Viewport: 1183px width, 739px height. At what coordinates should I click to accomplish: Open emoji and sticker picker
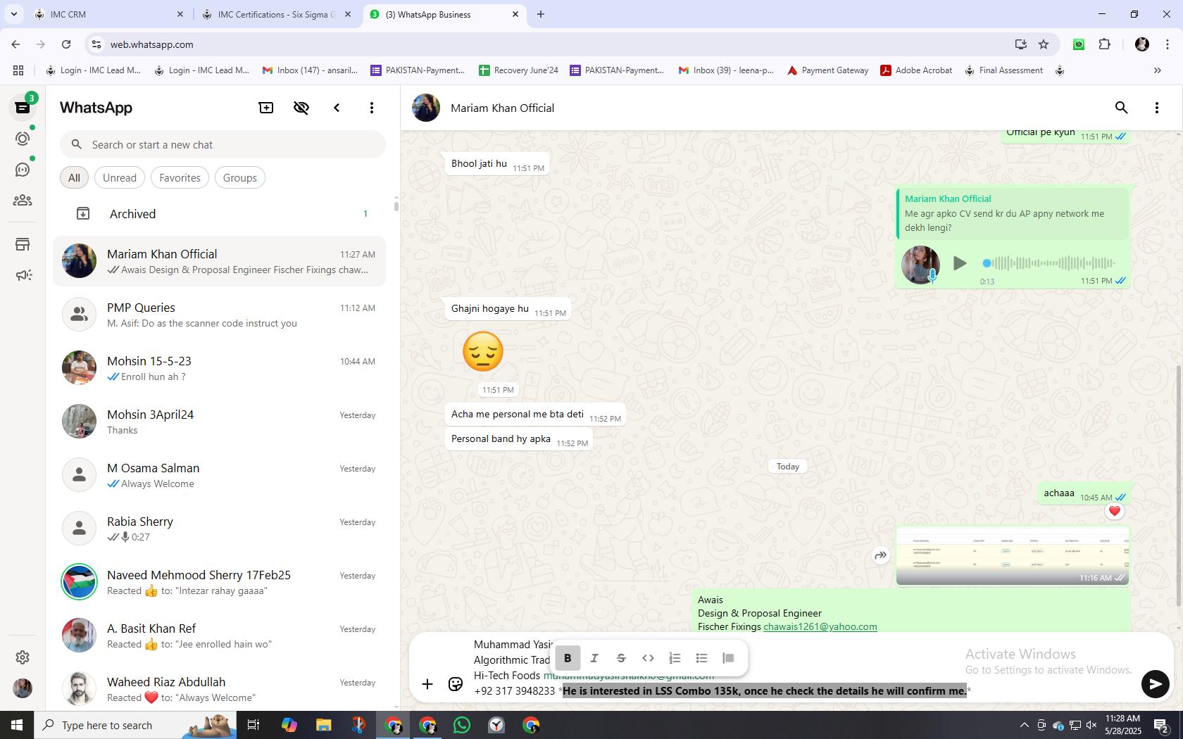(x=456, y=684)
